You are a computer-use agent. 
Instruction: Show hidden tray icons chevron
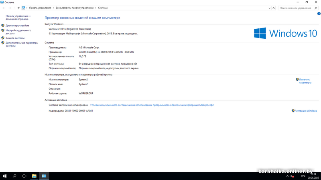click(287, 176)
